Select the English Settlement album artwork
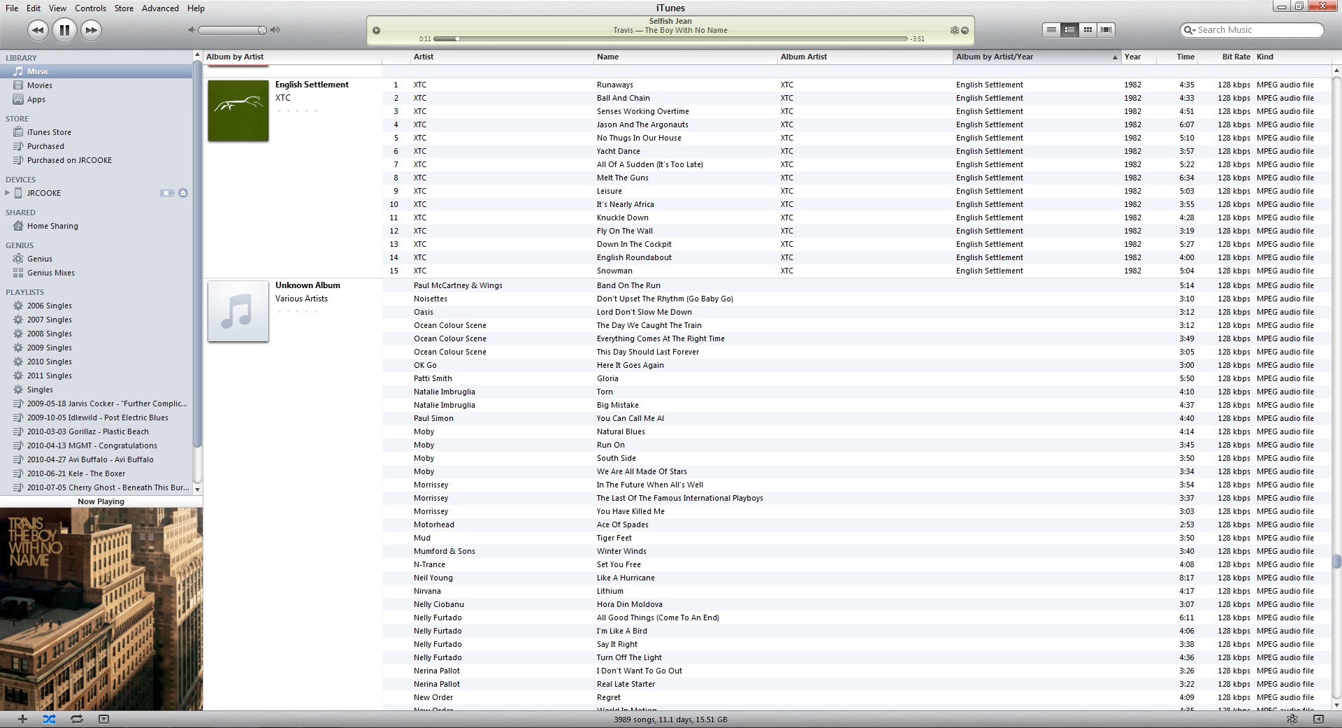Screen dimensions: 1342x728 238,110
